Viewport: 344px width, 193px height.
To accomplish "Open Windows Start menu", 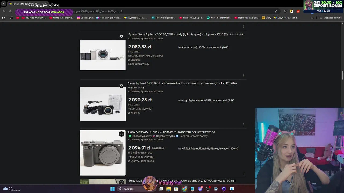I will tap(113, 189).
